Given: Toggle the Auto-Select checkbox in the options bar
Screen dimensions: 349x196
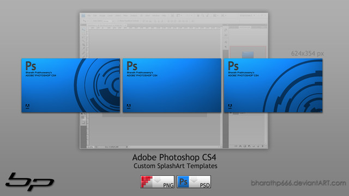Looking at the screenshot, I should pyautogui.click(x=92, y=21).
